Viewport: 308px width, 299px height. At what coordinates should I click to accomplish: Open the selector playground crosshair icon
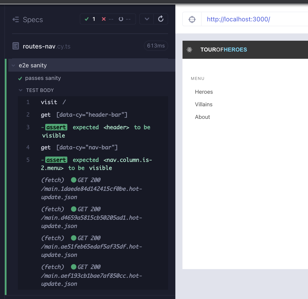click(192, 19)
